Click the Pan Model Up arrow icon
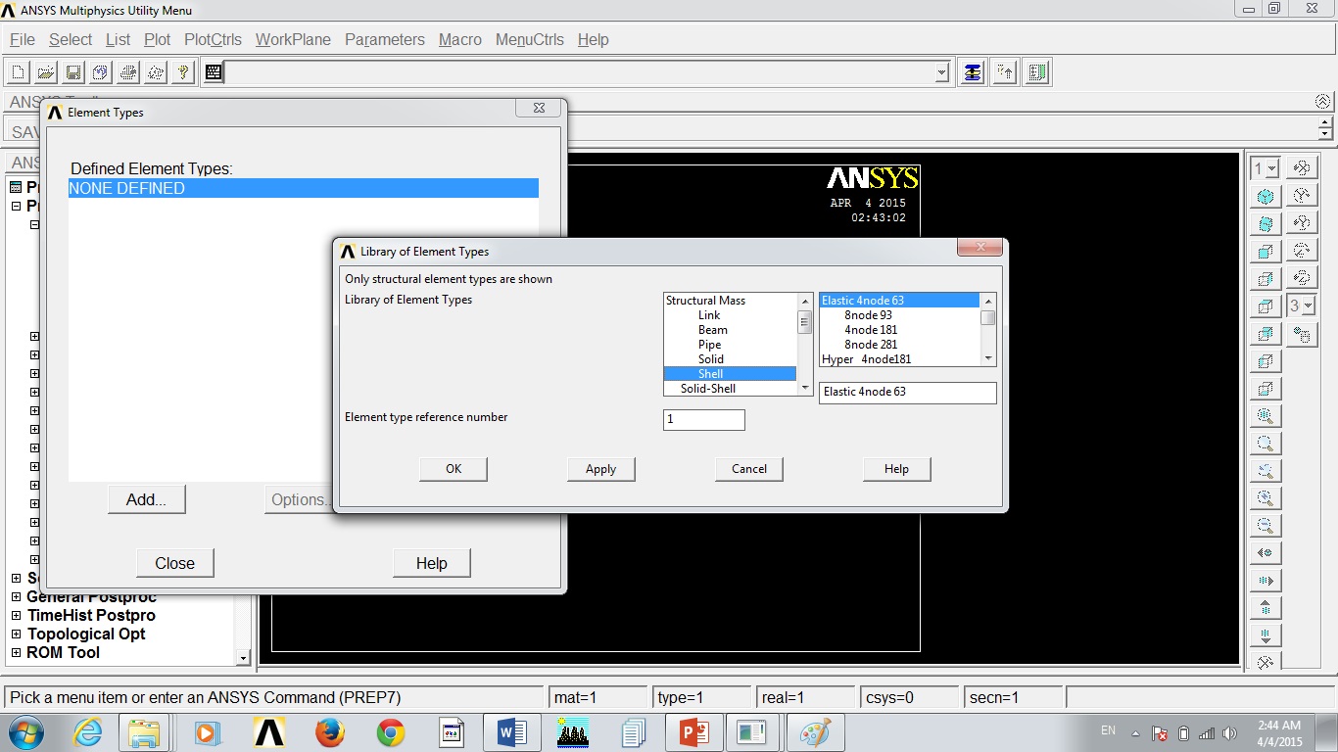Screen dimensions: 1338x752 (1266, 607)
